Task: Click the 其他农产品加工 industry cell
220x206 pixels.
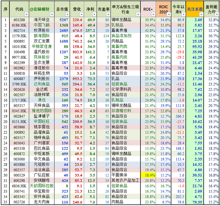Action: [125, 180]
